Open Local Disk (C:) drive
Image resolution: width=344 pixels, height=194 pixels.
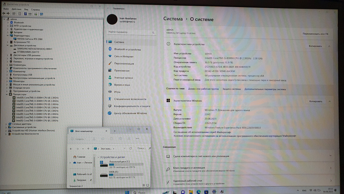coord(121,164)
